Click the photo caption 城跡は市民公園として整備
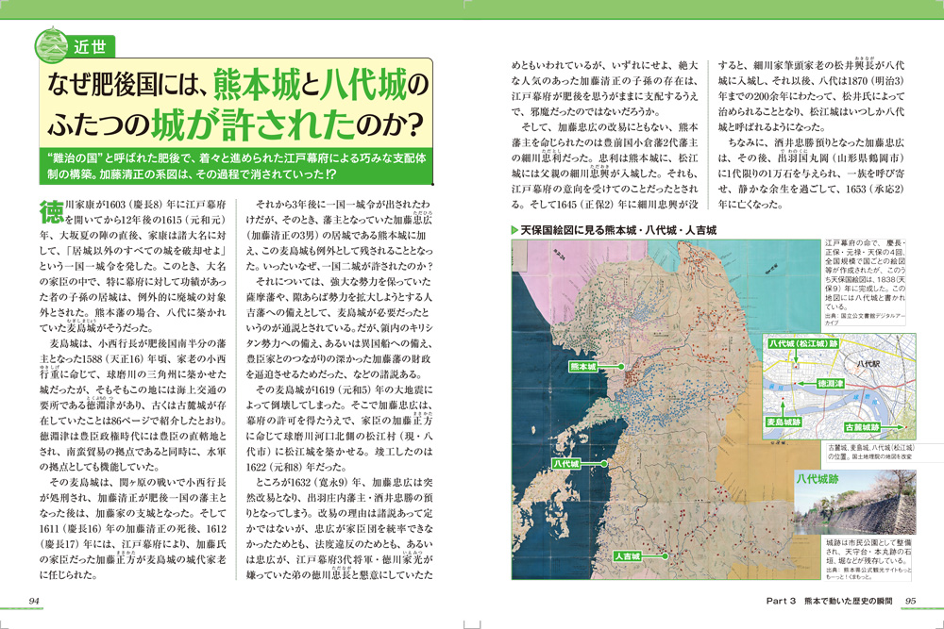 click(x=868, y=559)
